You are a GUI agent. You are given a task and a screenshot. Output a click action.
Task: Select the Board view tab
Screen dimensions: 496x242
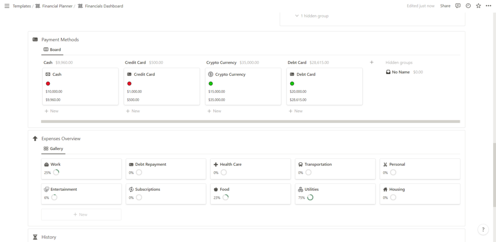point(52,50)
